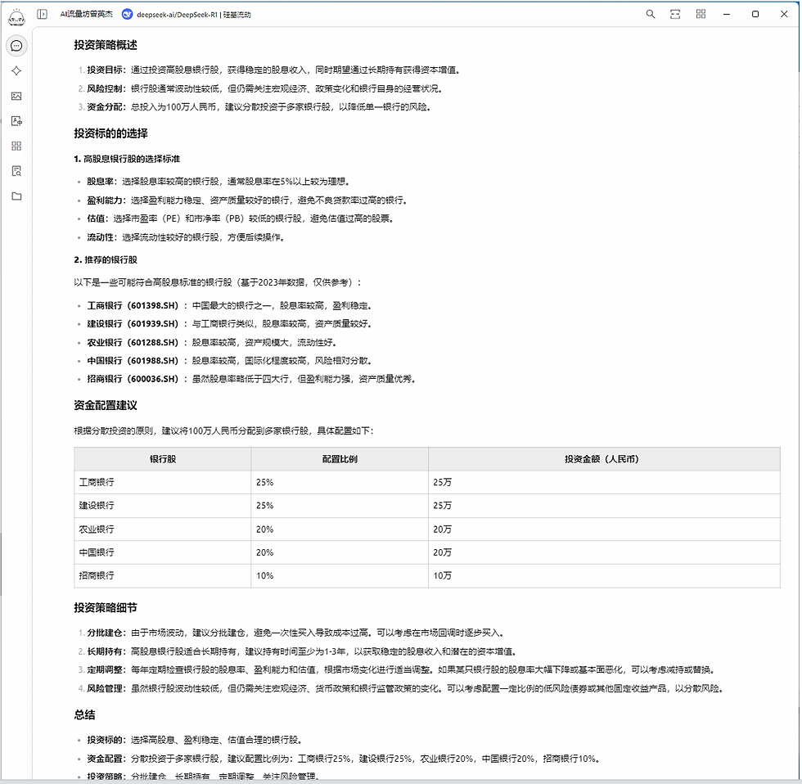Maximize the application window

click(755, 14)
